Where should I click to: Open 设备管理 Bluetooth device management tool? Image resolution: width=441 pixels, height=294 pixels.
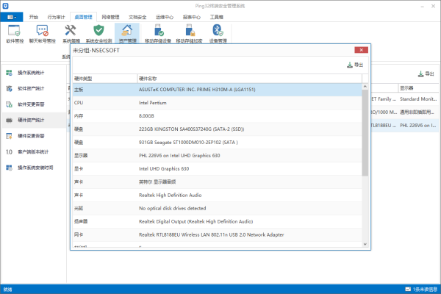[218, 34]
